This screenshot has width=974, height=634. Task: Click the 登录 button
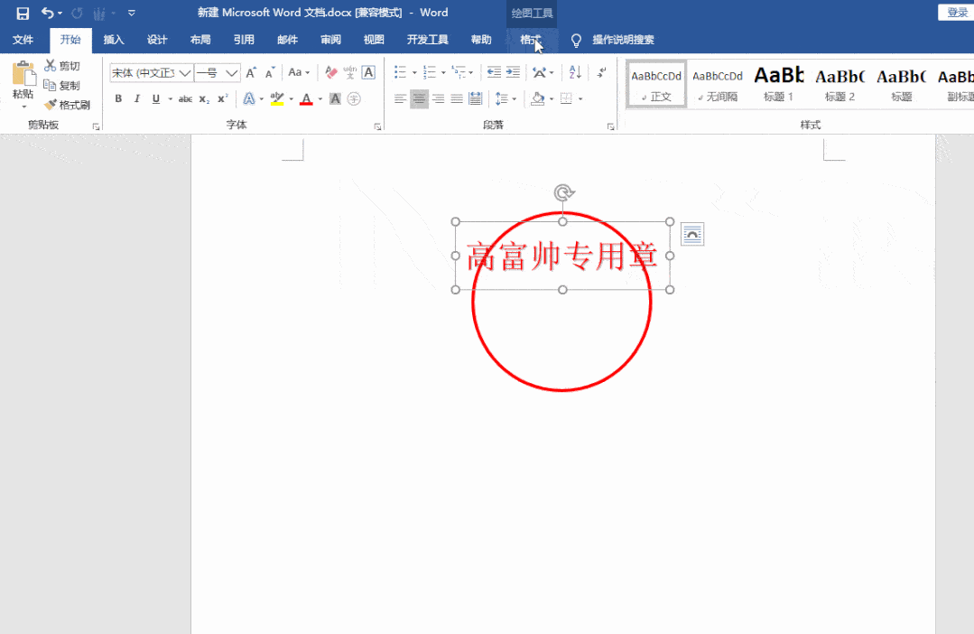click(957, 13)
